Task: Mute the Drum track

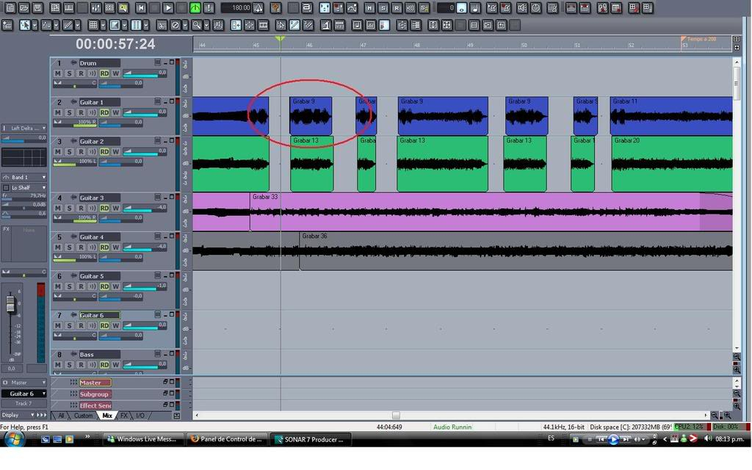Action: point(58,73)
